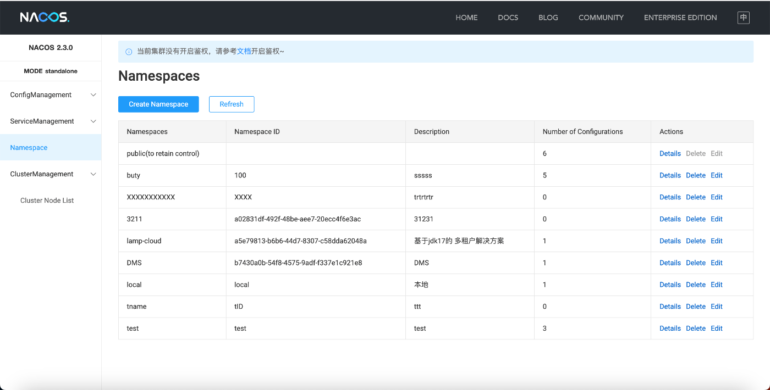Click the Number of Configurations column header
770x390 pixels.
[592, 132]
